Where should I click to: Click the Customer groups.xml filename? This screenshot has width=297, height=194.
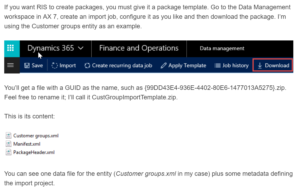coord(37,135)
